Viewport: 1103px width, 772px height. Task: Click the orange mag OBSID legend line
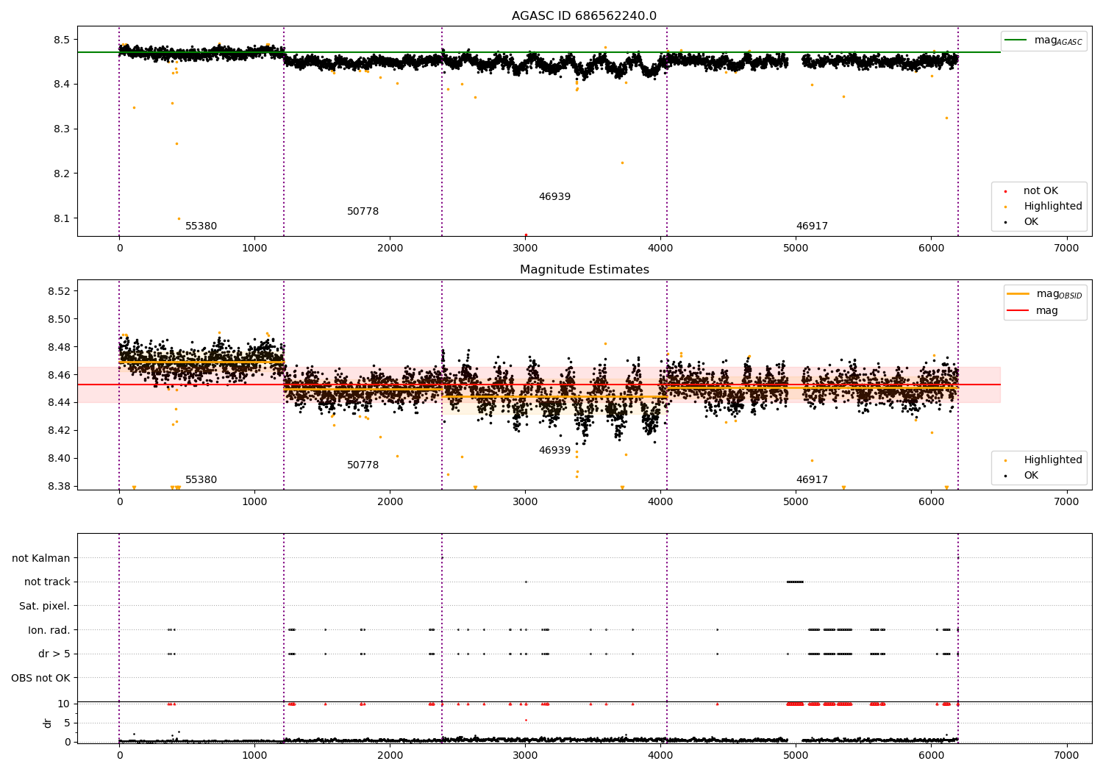point(1018,294)
